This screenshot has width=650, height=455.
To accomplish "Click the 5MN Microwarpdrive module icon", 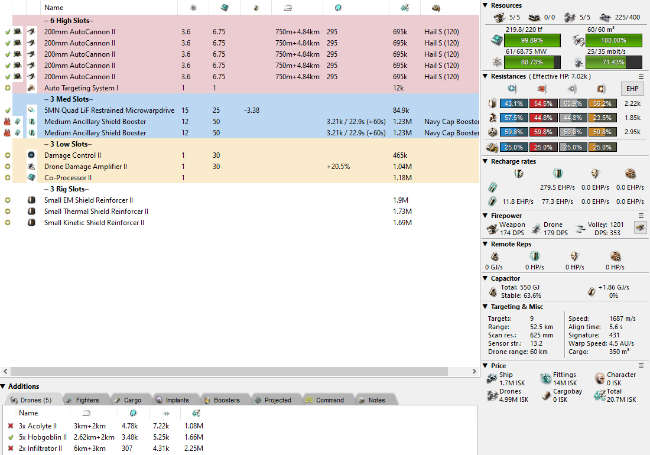I will 31,110.
